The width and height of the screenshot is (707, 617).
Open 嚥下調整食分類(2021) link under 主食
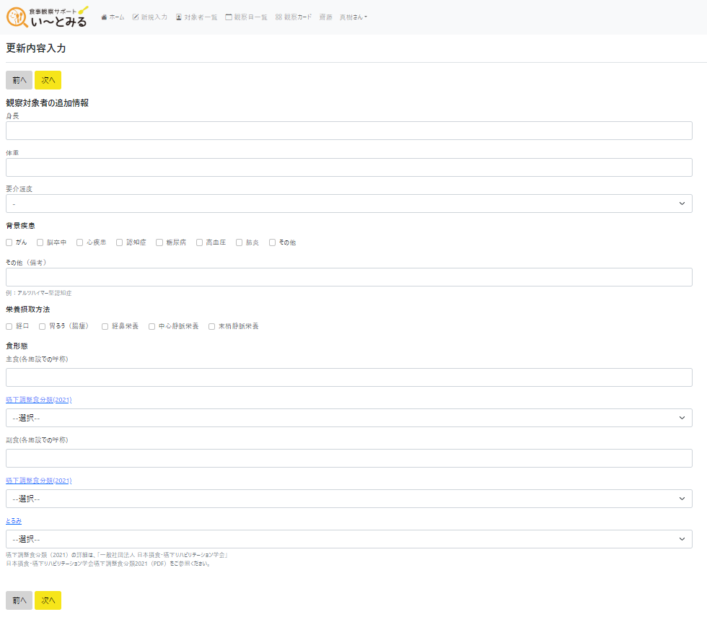[x=39, y=400]
